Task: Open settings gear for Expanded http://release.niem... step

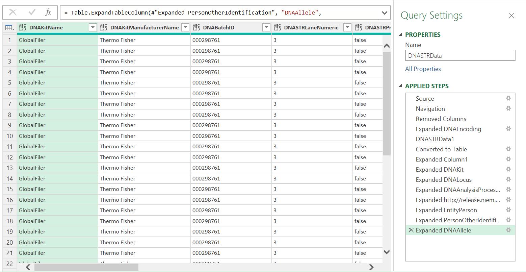Action: (x=508, y=200)
